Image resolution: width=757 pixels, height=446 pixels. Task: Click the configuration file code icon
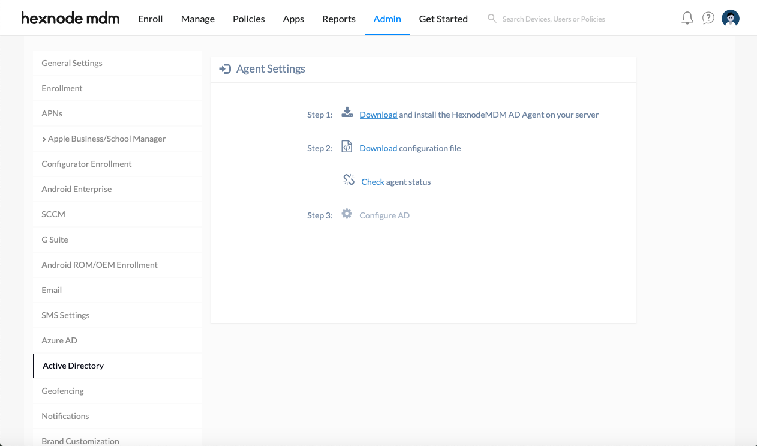coord(347,146)
